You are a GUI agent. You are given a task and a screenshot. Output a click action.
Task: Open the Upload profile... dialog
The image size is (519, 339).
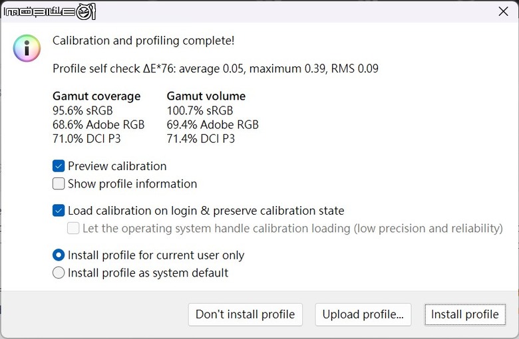(x=363, y=314)
